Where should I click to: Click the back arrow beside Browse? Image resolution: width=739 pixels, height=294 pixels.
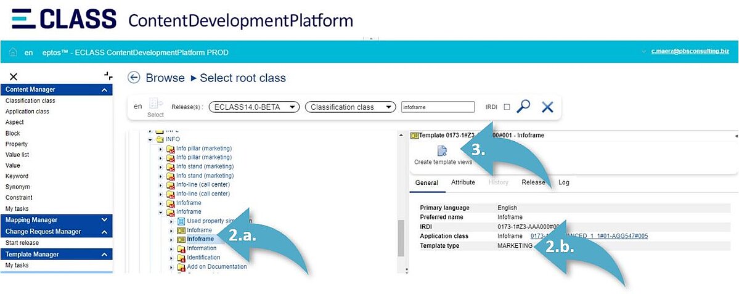pos(134,78)
